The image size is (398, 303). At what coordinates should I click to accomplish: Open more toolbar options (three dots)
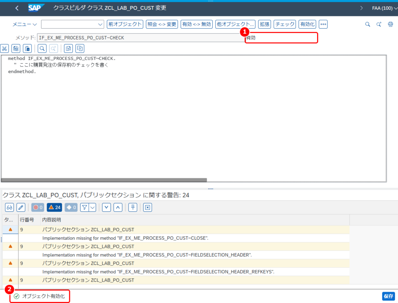323,24
